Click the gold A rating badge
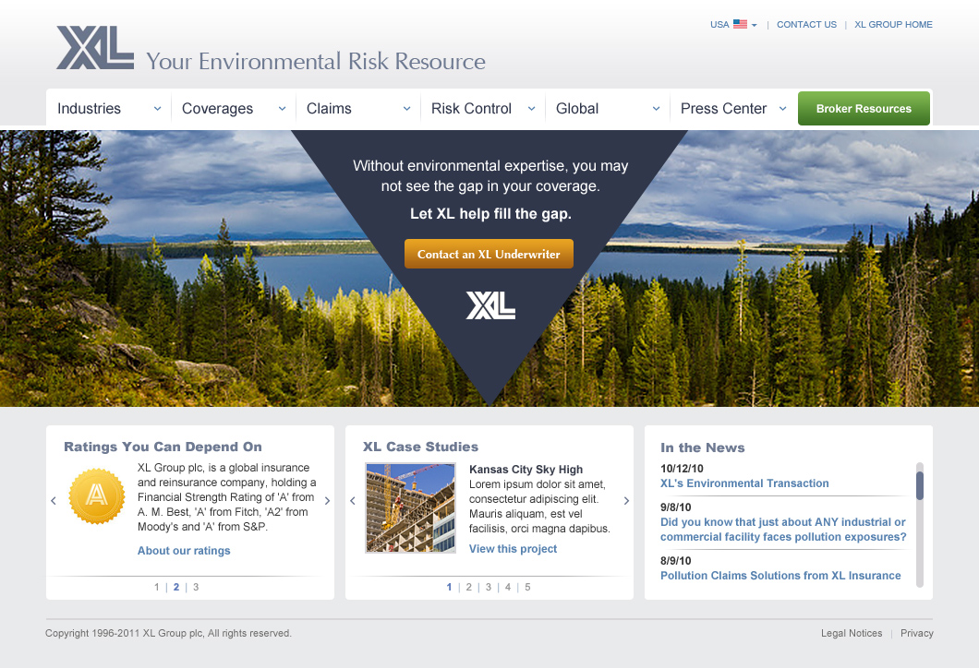Viewport: 979px width, 668px height. pos(97,495)
